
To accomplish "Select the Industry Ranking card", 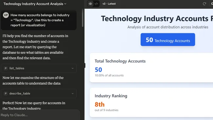I will coord(151,102).
